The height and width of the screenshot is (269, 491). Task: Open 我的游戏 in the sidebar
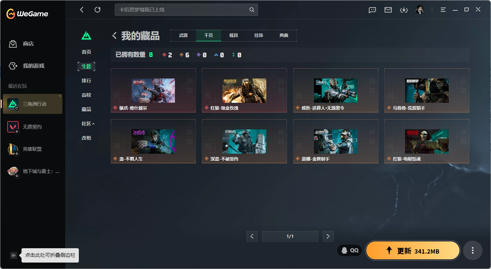(34, 66)
